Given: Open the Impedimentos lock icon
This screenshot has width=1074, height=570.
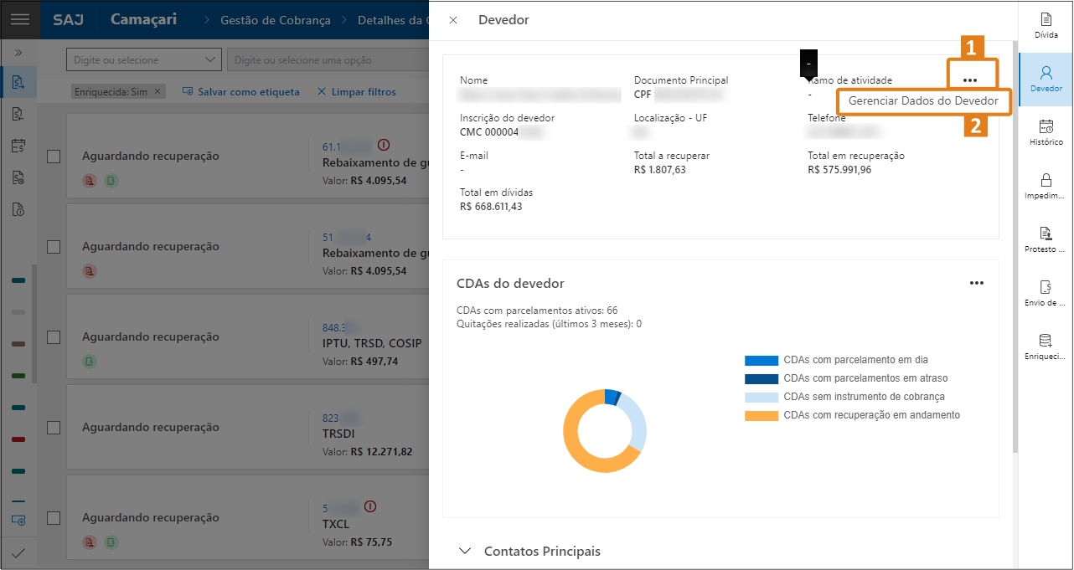Looking at the screenshot, I should pos(1046,186).
